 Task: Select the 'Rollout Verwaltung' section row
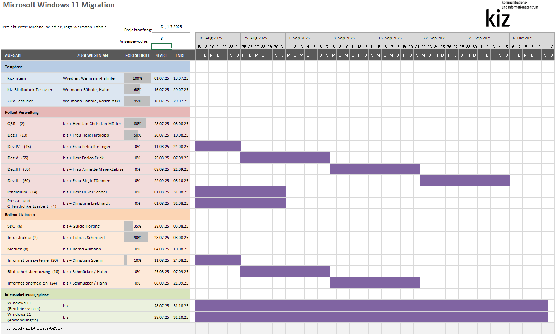(x=96, y=112)
